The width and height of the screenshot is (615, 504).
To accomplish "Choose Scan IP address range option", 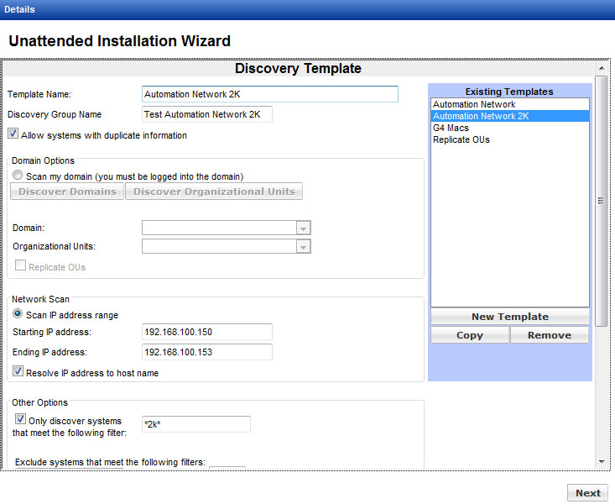I will [x=18, y=315].
